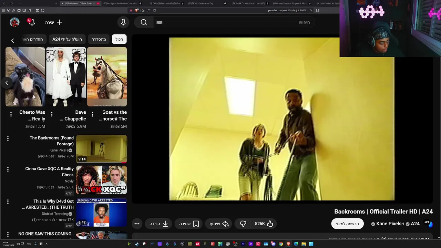Image resolution: width=441 pixels, height=248 pixels.
Task: Open Dave Chappelle short thumbnail
Action: point(66,77)
